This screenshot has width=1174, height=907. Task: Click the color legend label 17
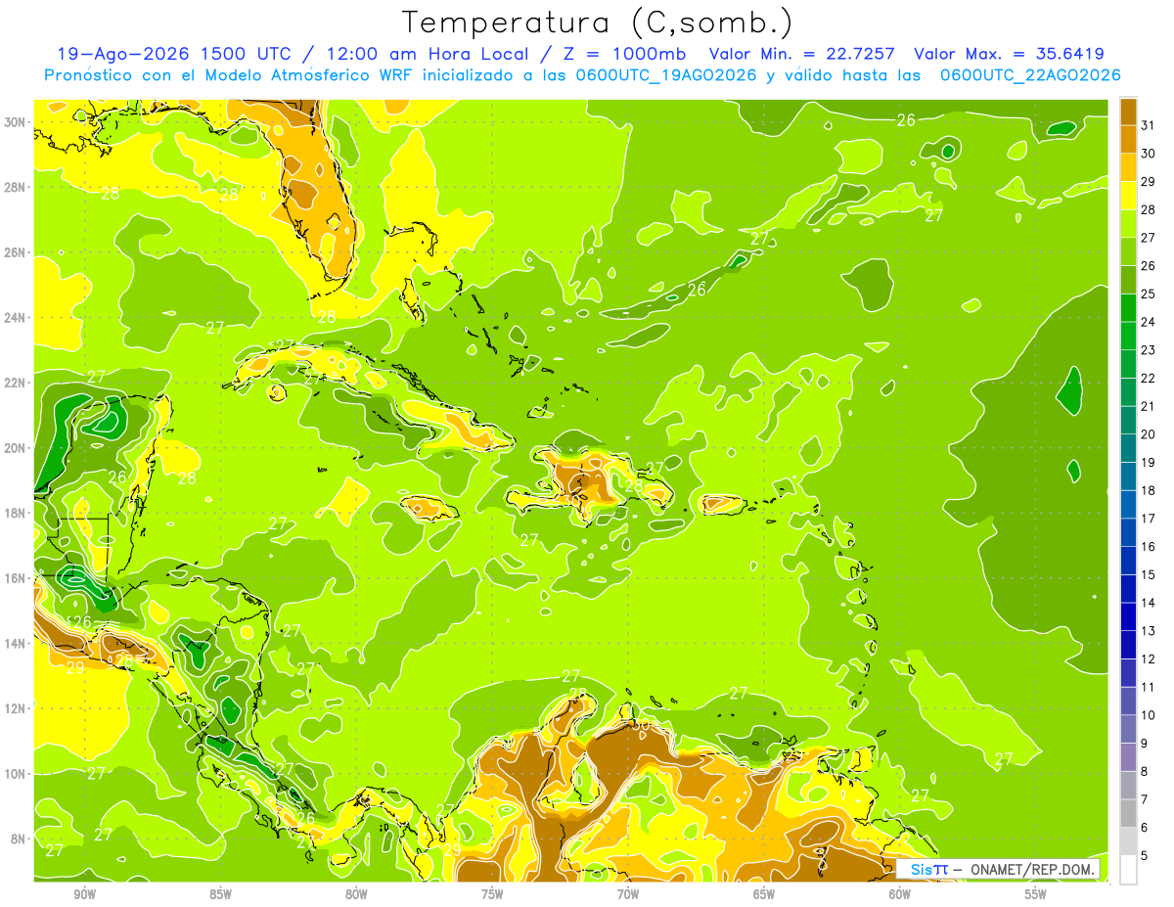[1149, 519]
